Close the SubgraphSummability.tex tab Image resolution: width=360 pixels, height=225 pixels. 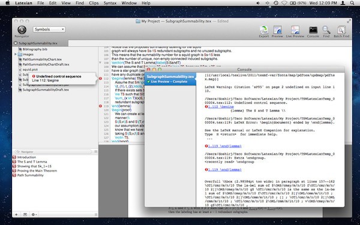(x=16, y=43)
